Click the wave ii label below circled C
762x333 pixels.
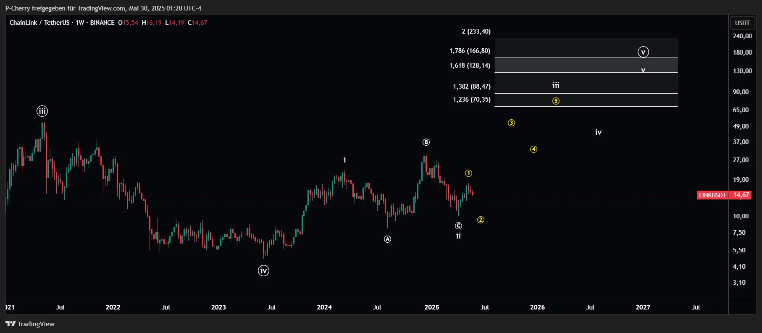[x=458, y=236]
